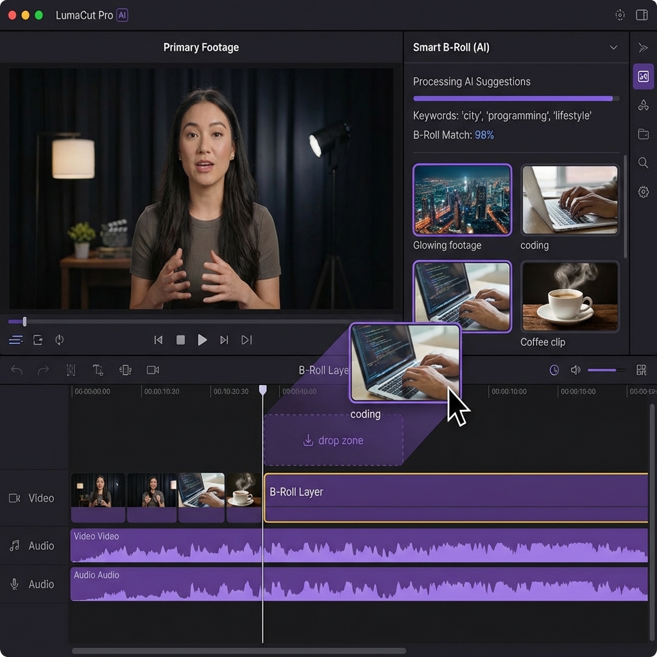
Task: Open the media folder in right sidebar
Action: click(x=643, y=134)
